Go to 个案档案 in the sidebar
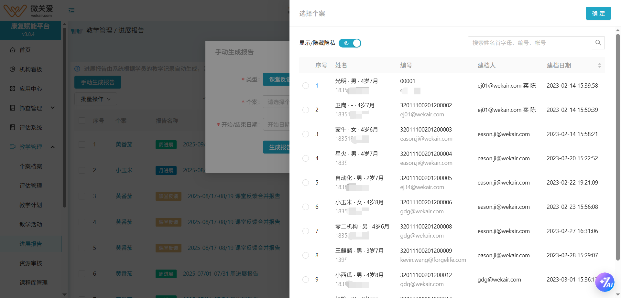This screenshot has width=621, height=298. [31, 166]
